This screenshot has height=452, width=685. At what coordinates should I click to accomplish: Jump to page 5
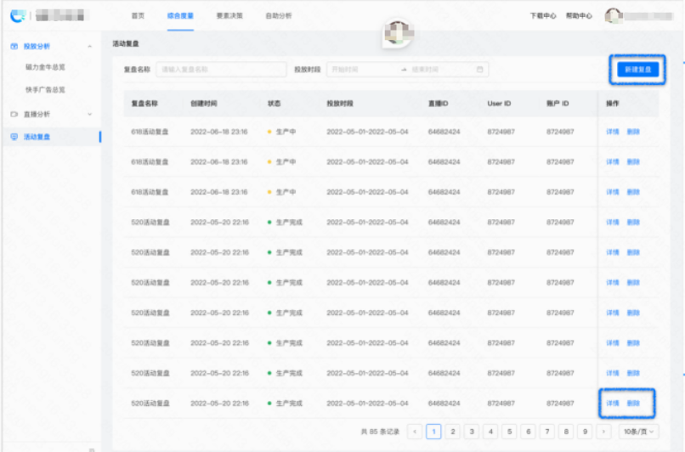(509, 432)
